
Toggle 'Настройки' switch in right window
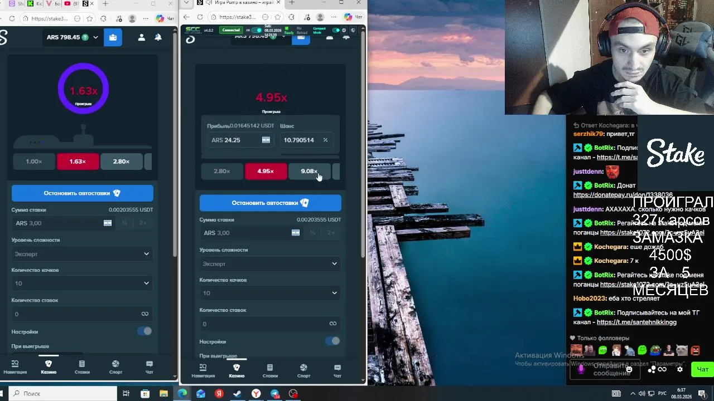click(x=332, y=341)
